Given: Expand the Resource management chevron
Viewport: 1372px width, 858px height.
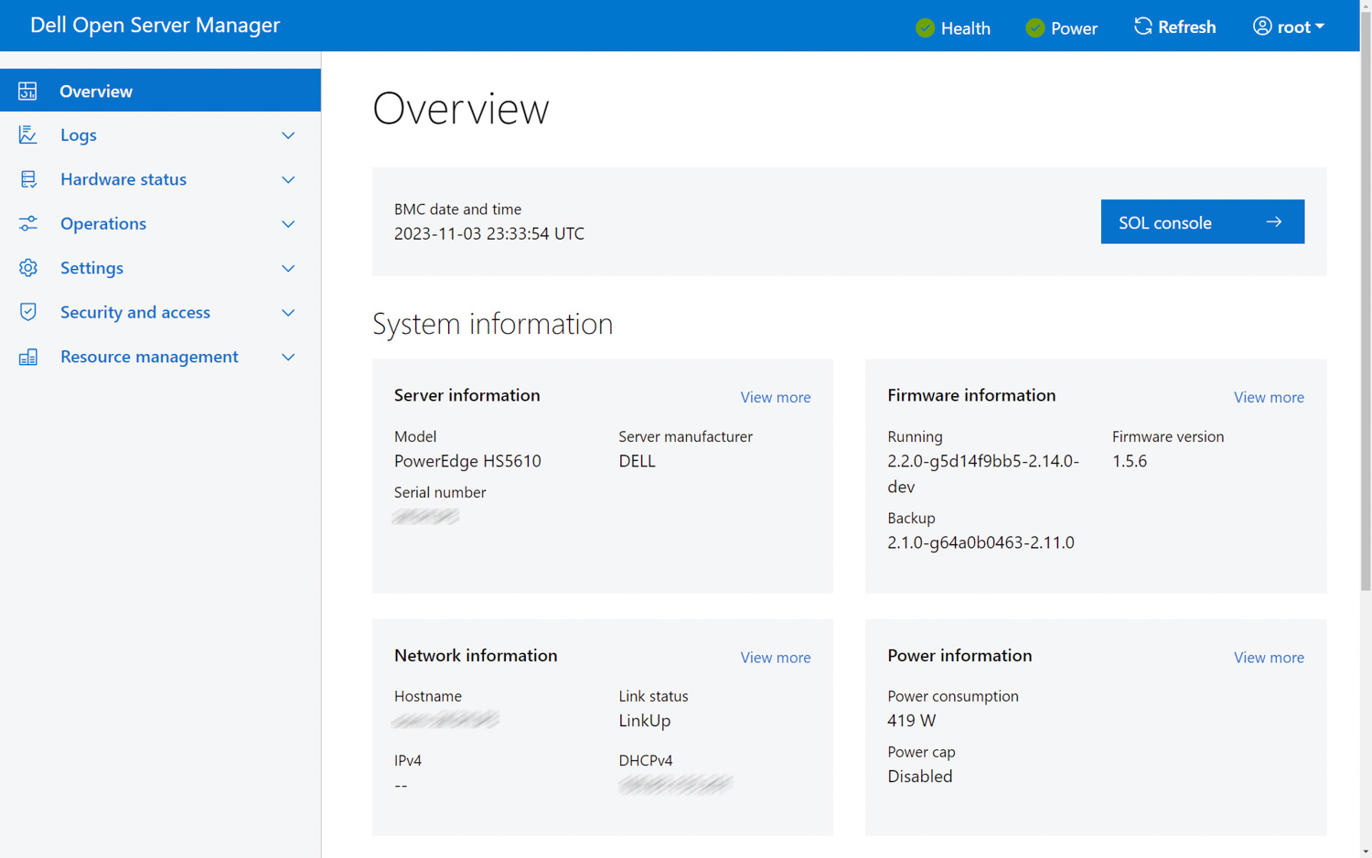Looking at the screenshot, I should [288, 358].
